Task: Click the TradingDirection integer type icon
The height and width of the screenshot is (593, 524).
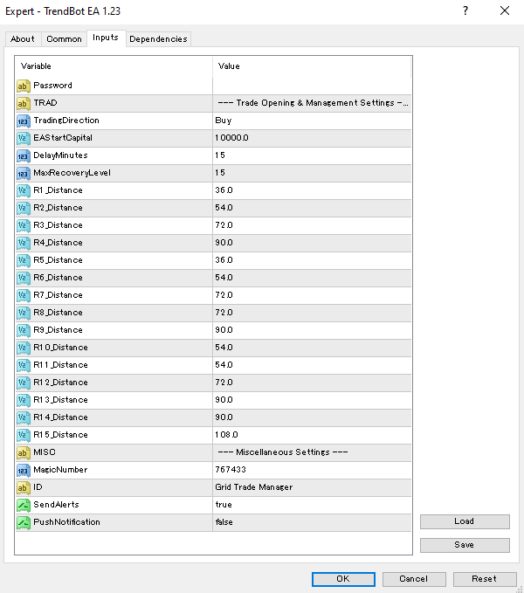Action: point(24,121)
